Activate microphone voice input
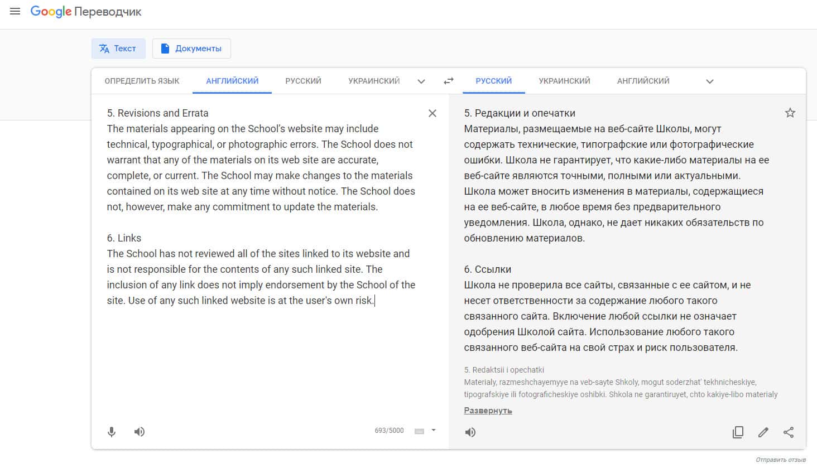 pyautogui.click(x=112, y=432)
